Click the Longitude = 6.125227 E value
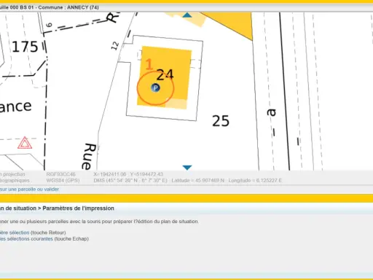This screenshot has height=280, width=373. (x=255, y=180)
